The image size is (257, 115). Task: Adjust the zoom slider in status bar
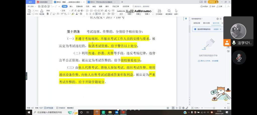(x=214, y=108)
